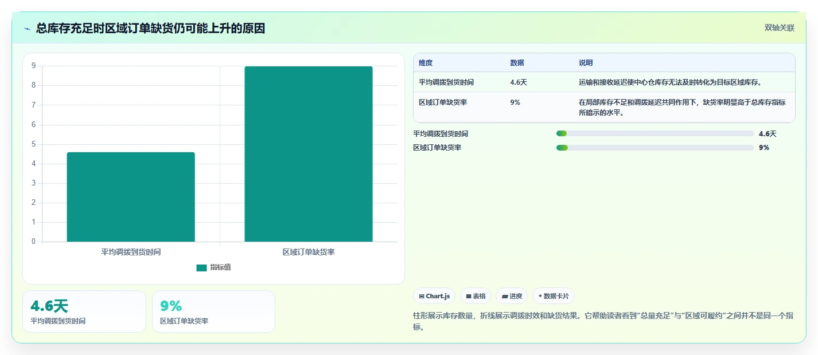Select the 数据卡片 tag chip
Image resolution: width=818 pixels, height=355 pixels.
tap(554, 296)
